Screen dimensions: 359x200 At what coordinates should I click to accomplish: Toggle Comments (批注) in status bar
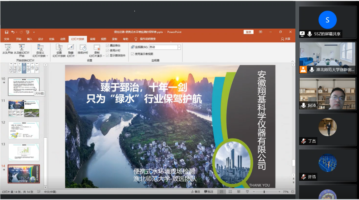click(x=209, y=192)
